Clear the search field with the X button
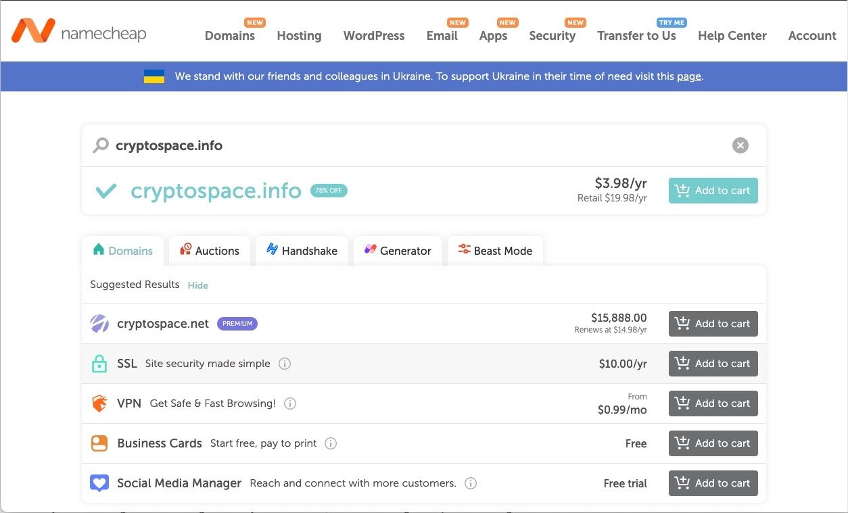 click(x=740, y=145)
